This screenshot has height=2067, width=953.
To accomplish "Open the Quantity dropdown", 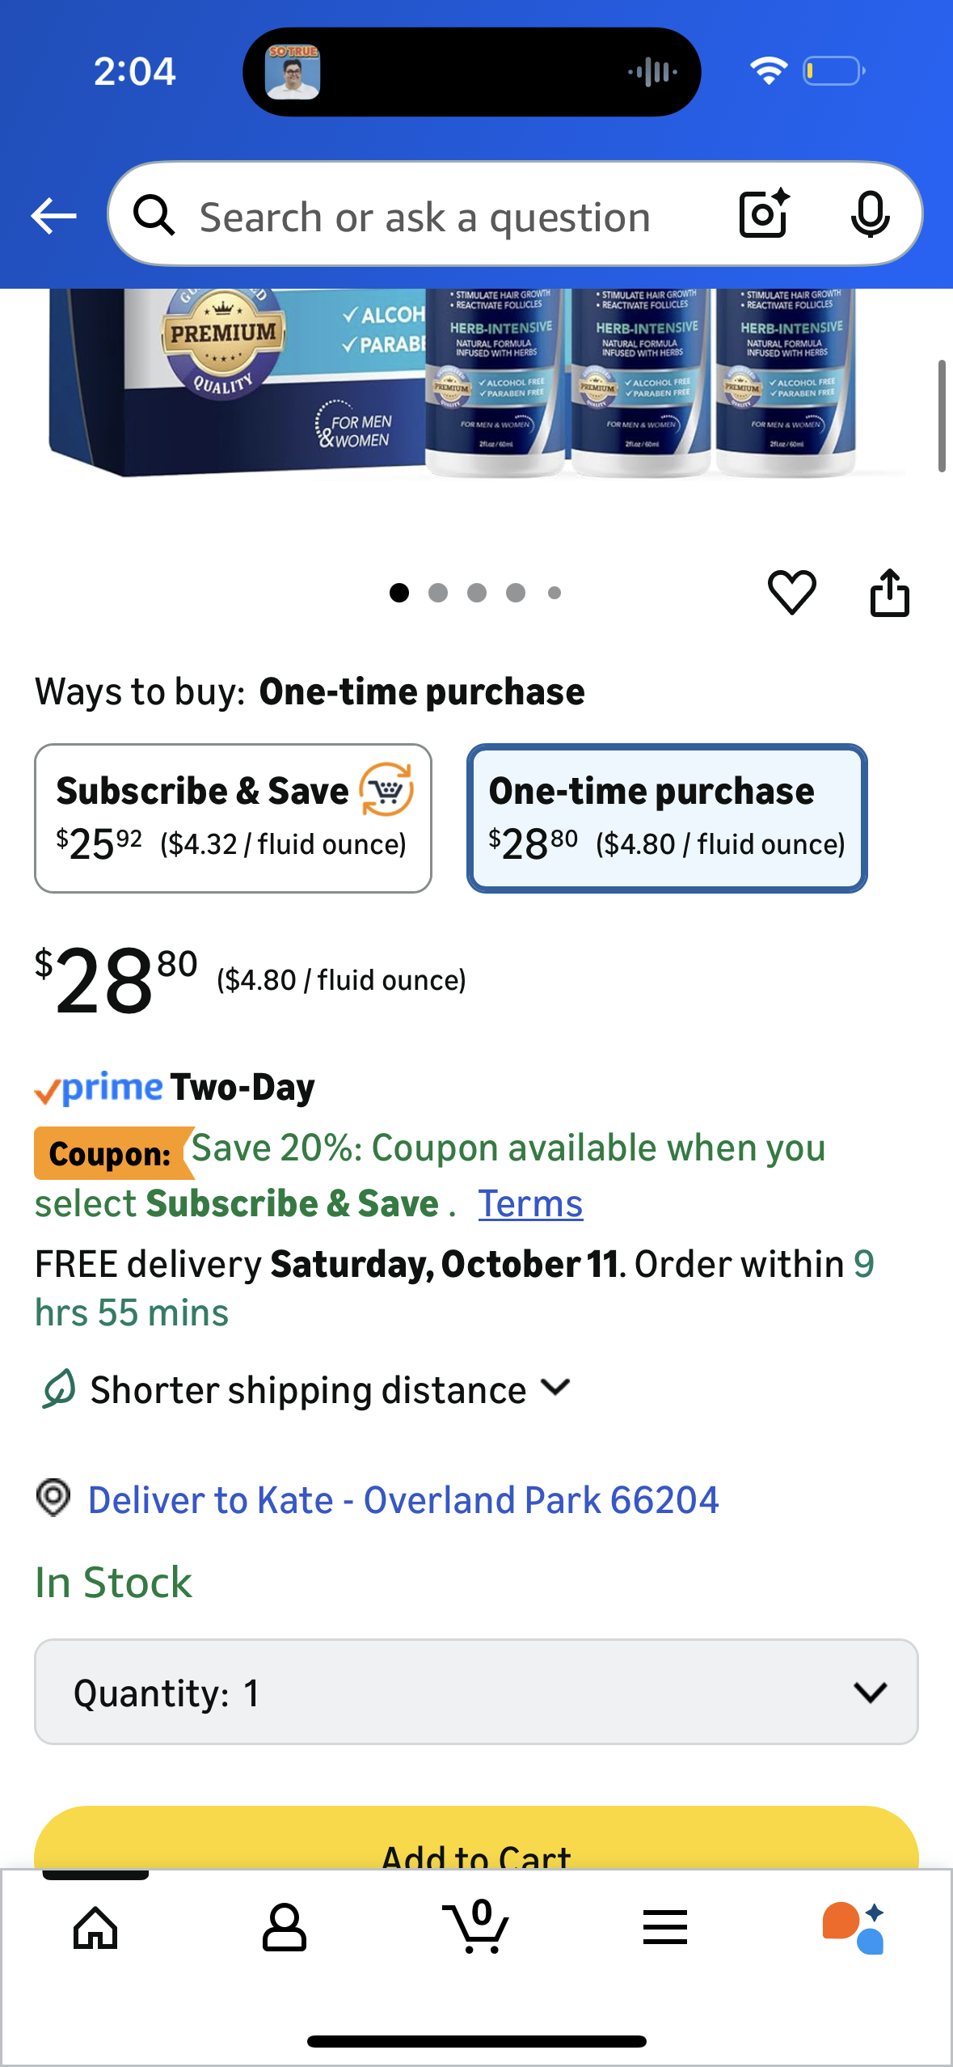I will (x=476, y=1692).
